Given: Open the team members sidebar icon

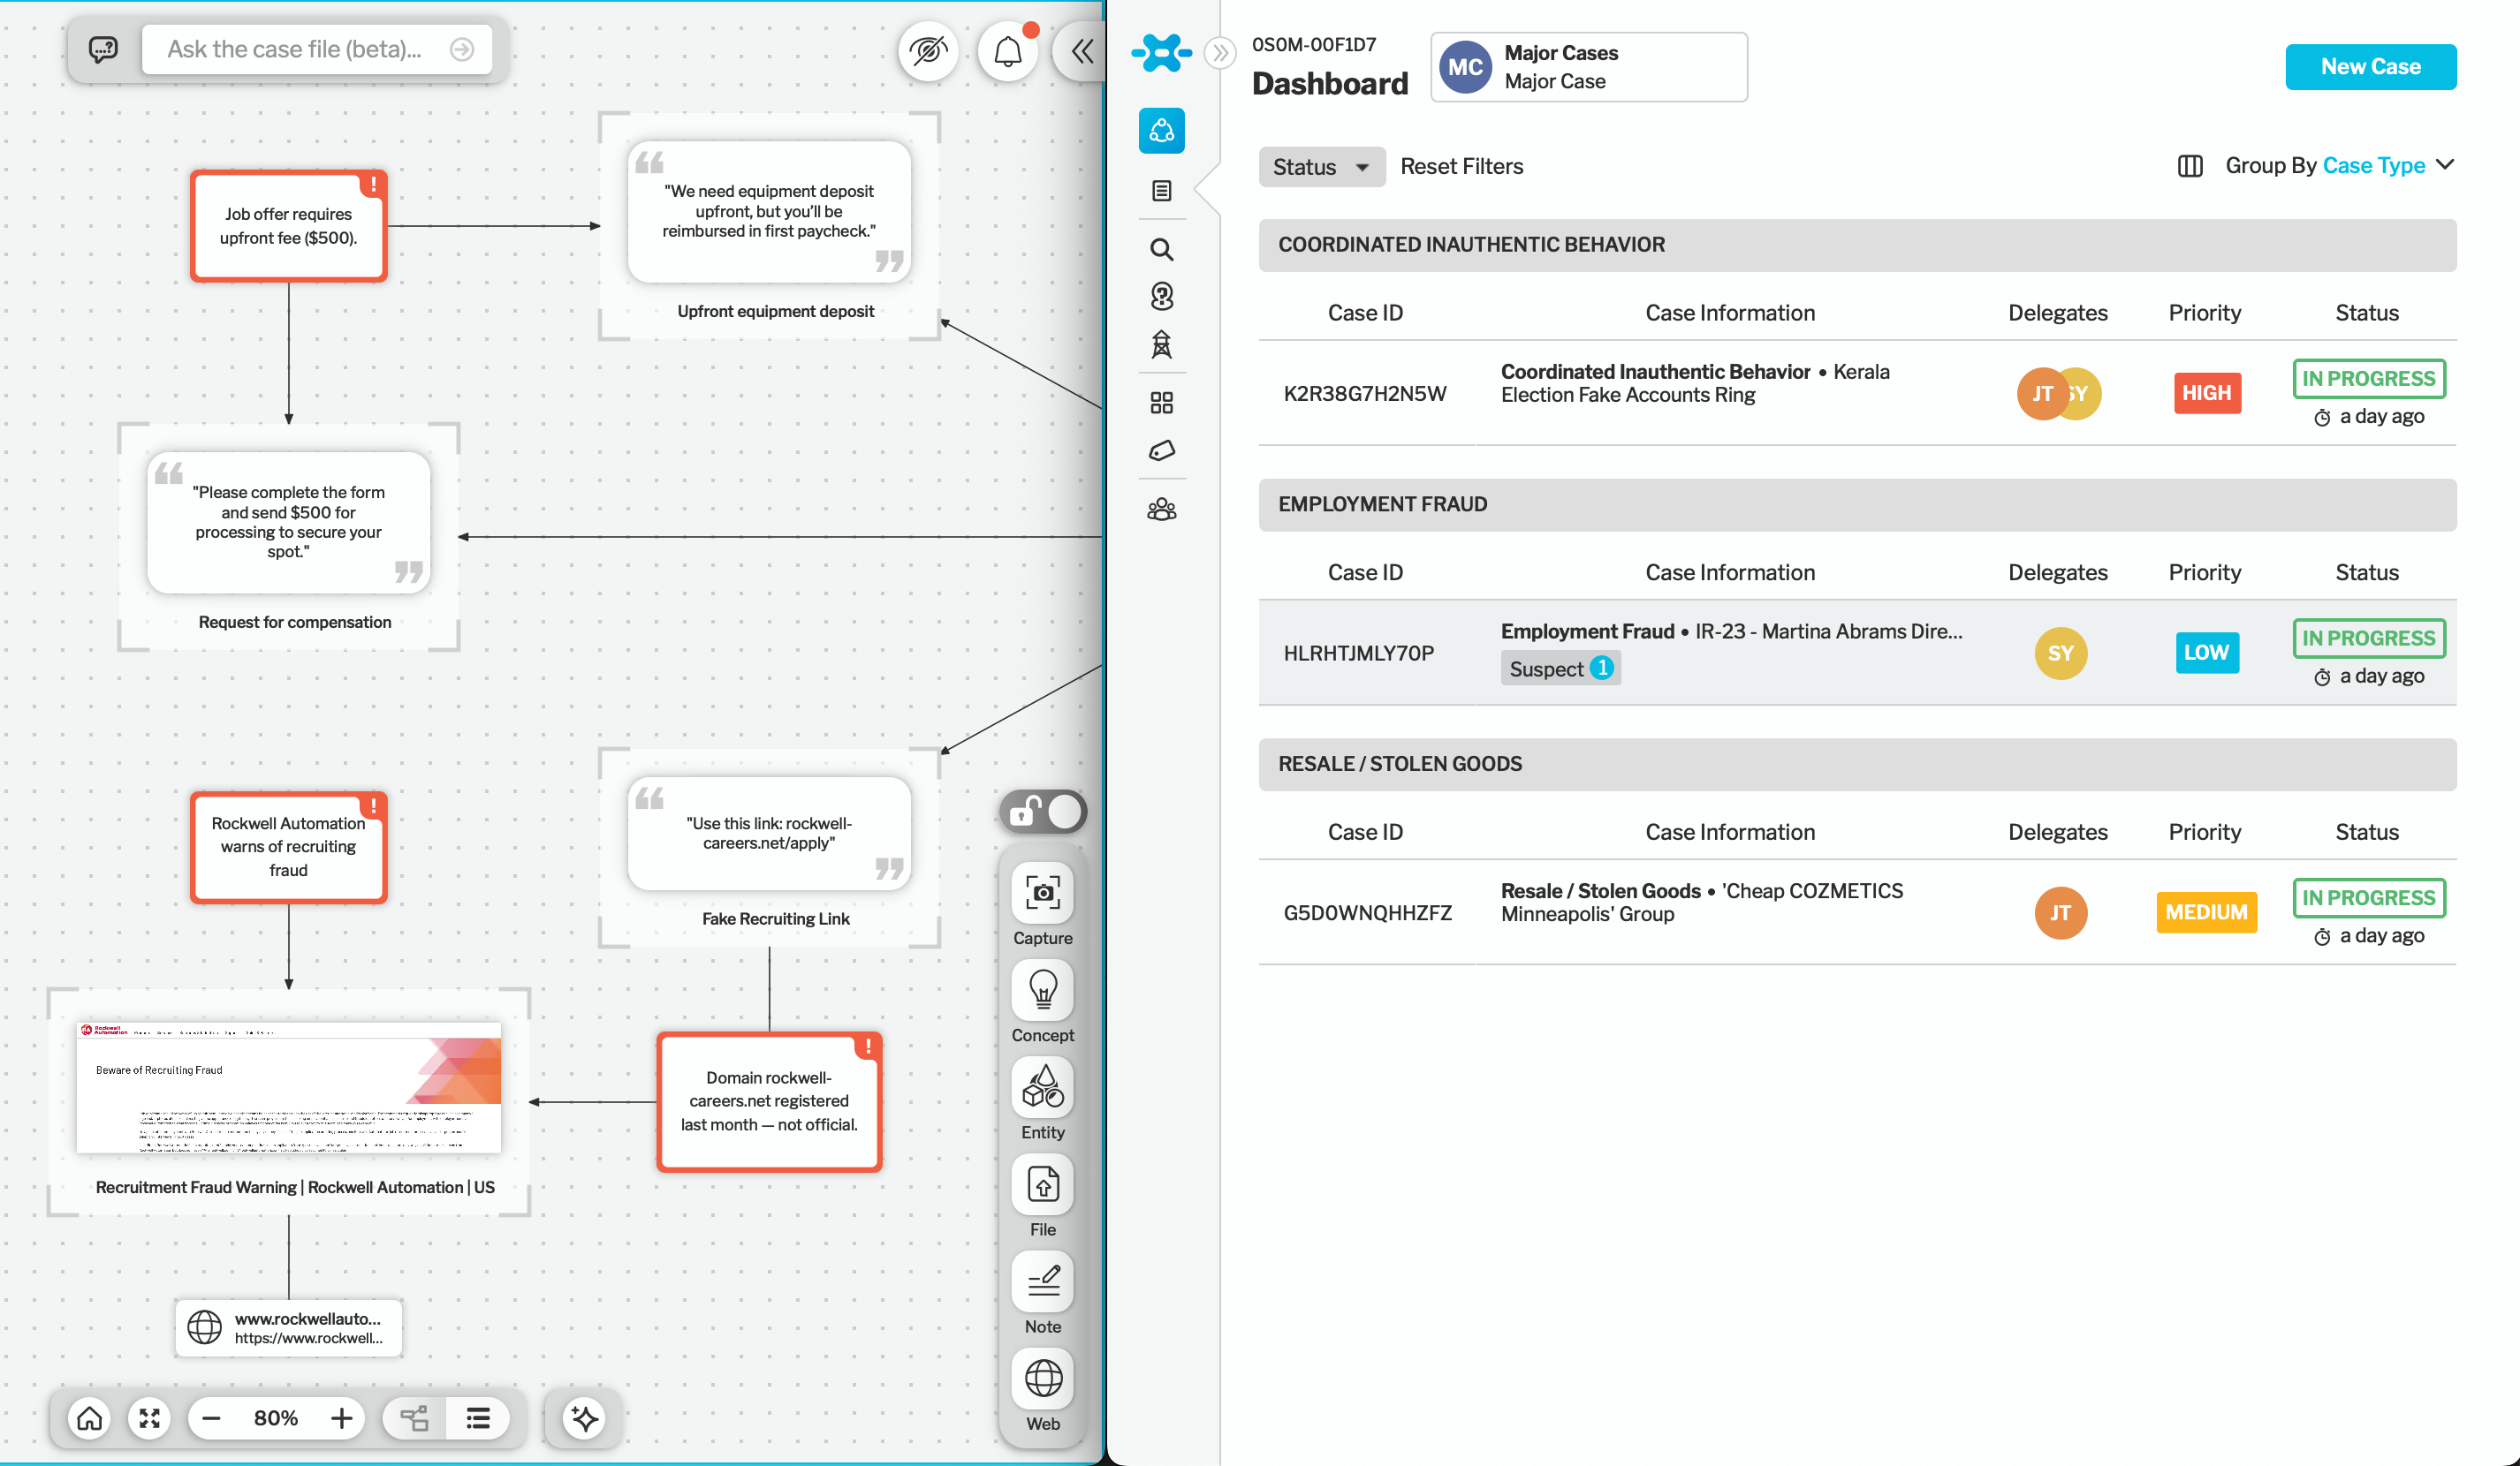Looking at the screenshot, I should (1161, 510).
